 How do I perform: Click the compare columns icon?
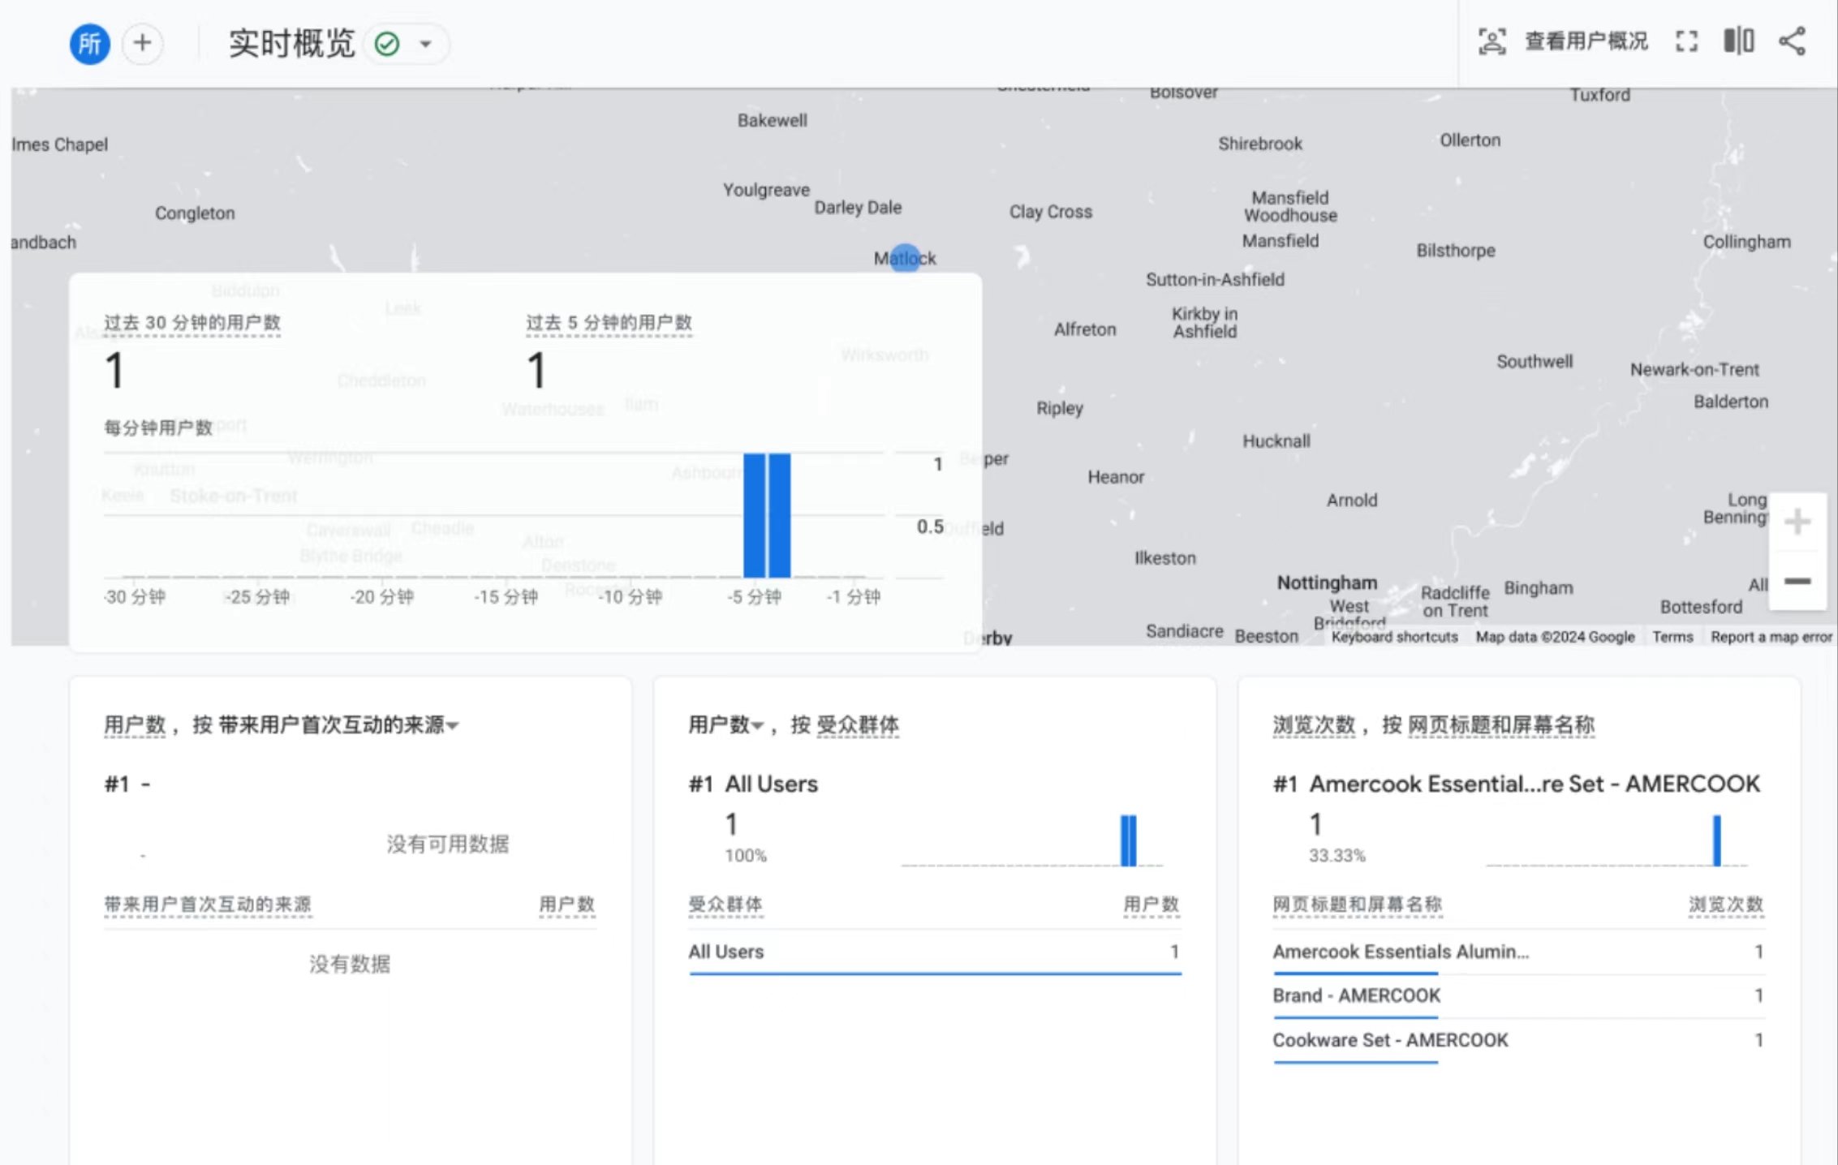(1739, 41)
